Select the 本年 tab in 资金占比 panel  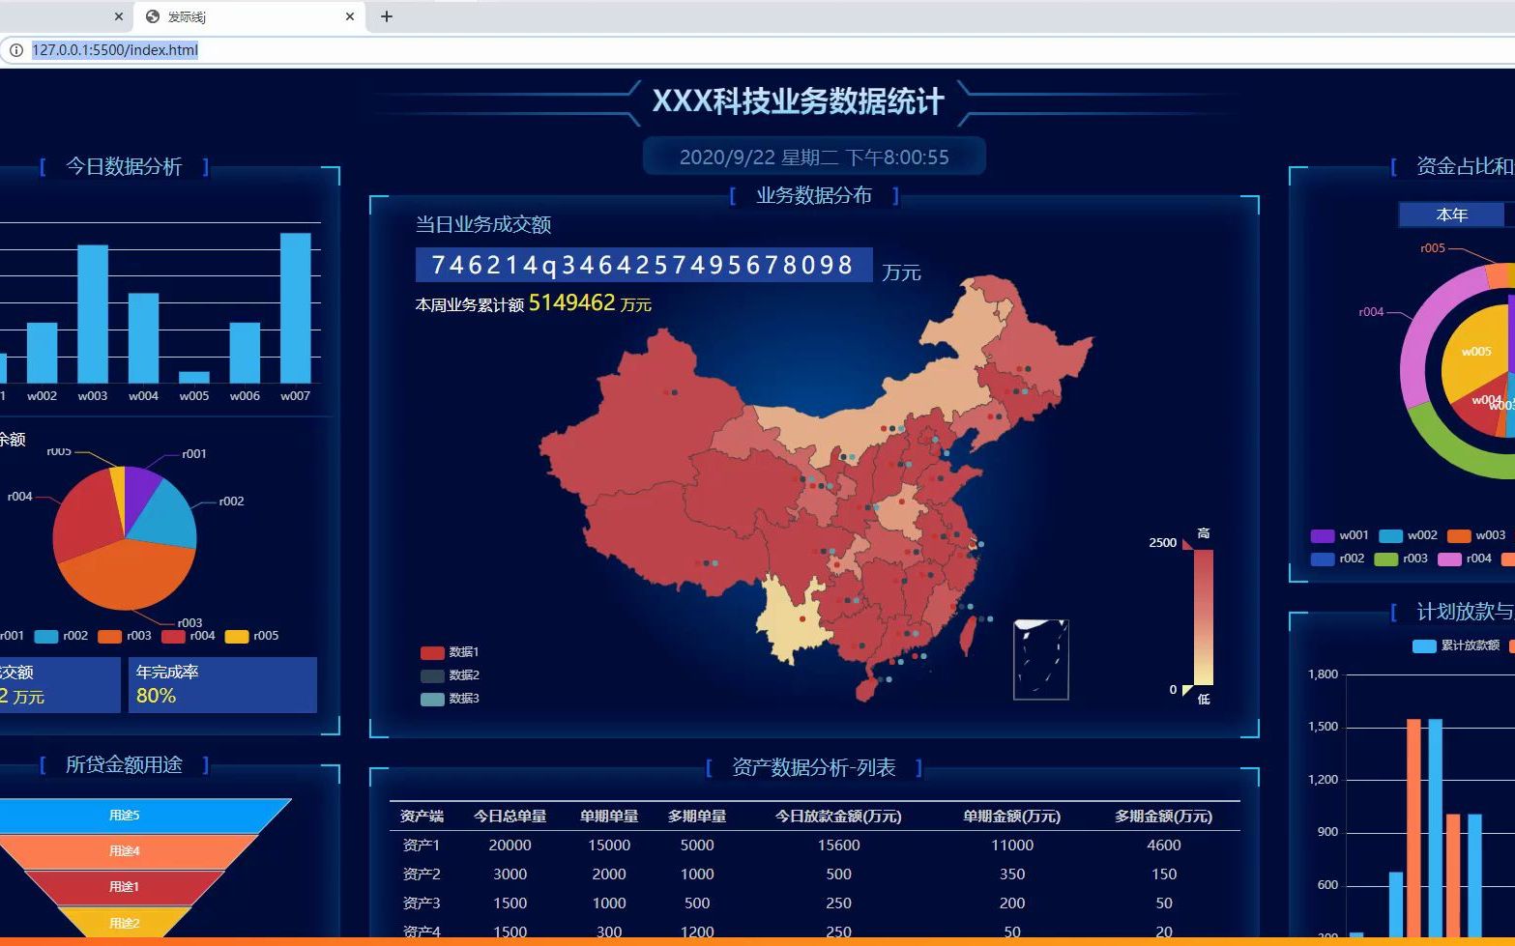click(x=1451, y=215)
